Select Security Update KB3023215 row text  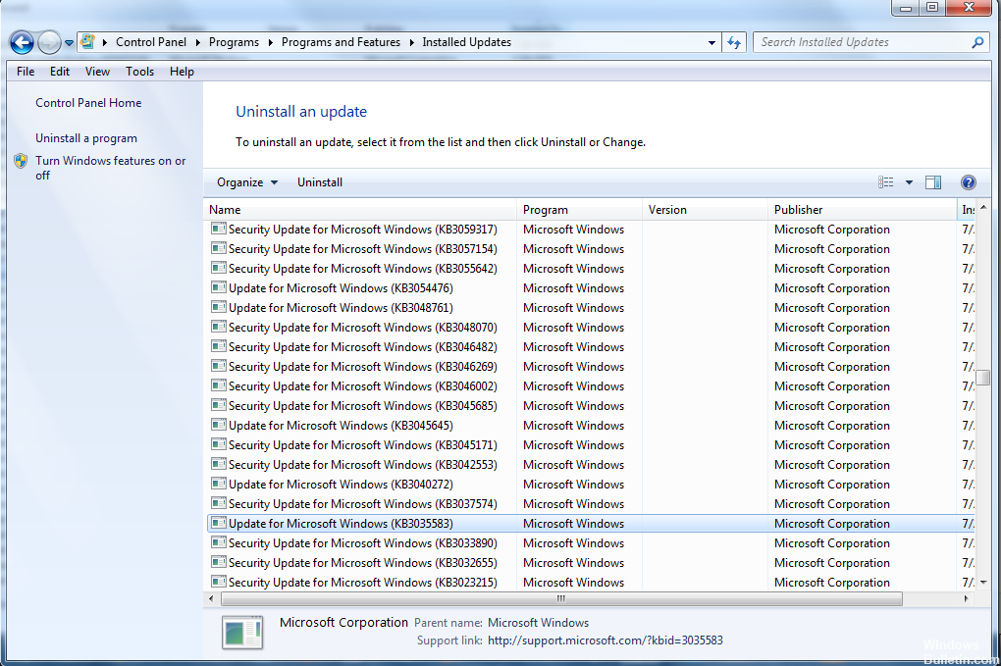point(362,583)
